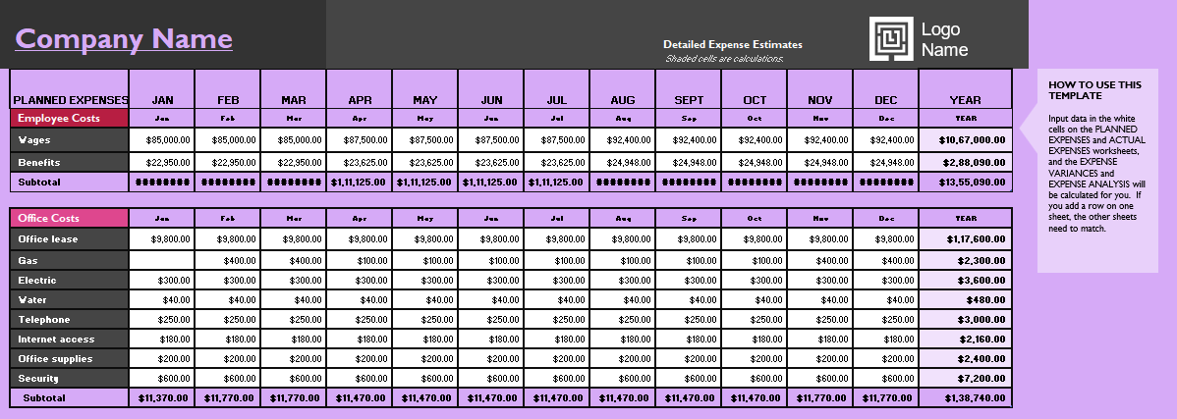Click the Office Costs yearly subtotal cell
1177x419 pixels.
(x=965, y=398)
